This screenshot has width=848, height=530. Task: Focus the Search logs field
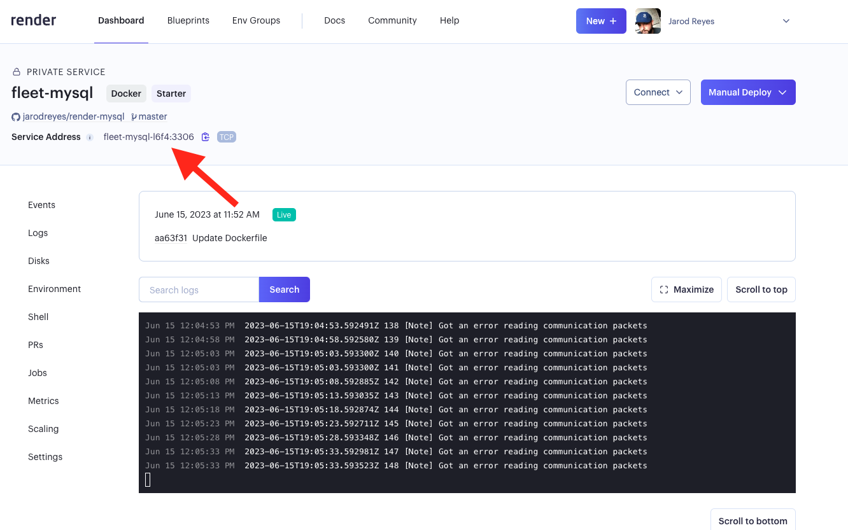coord(199,289)
